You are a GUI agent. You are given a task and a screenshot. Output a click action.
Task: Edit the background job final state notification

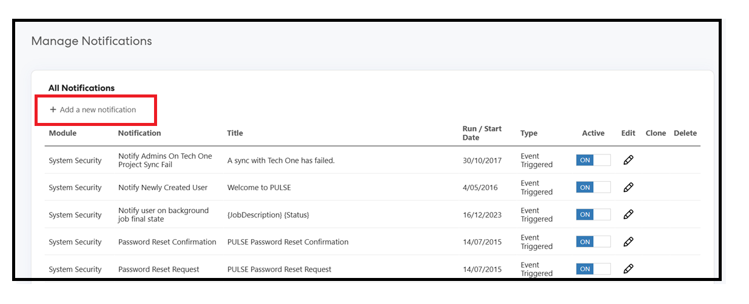(x=628, y=214)
